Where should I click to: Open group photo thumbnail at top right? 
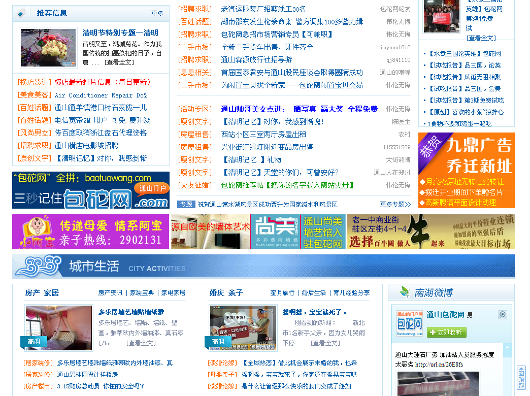442,16
